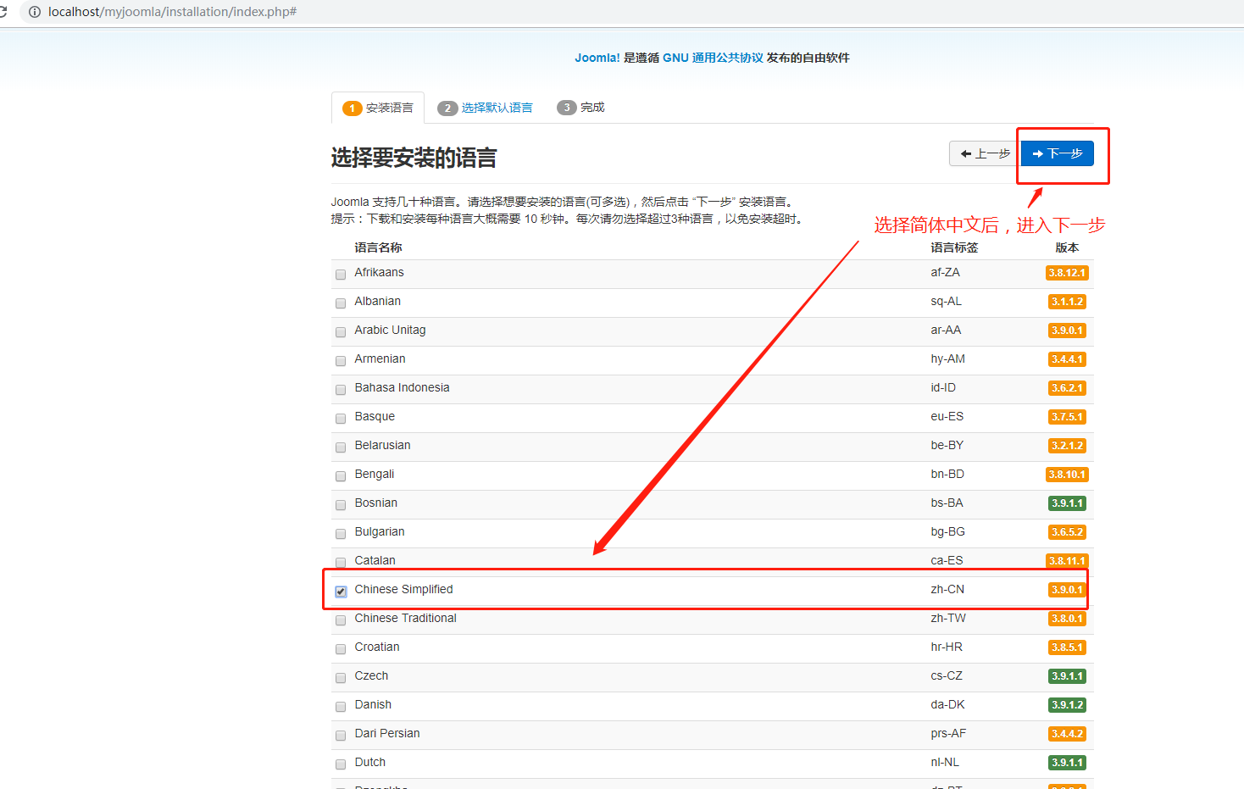Viewport: 1244px width, 789px height.
Task: Check the Croatian language checkbox
Action: pyautogui.click(x=341, y=649)
